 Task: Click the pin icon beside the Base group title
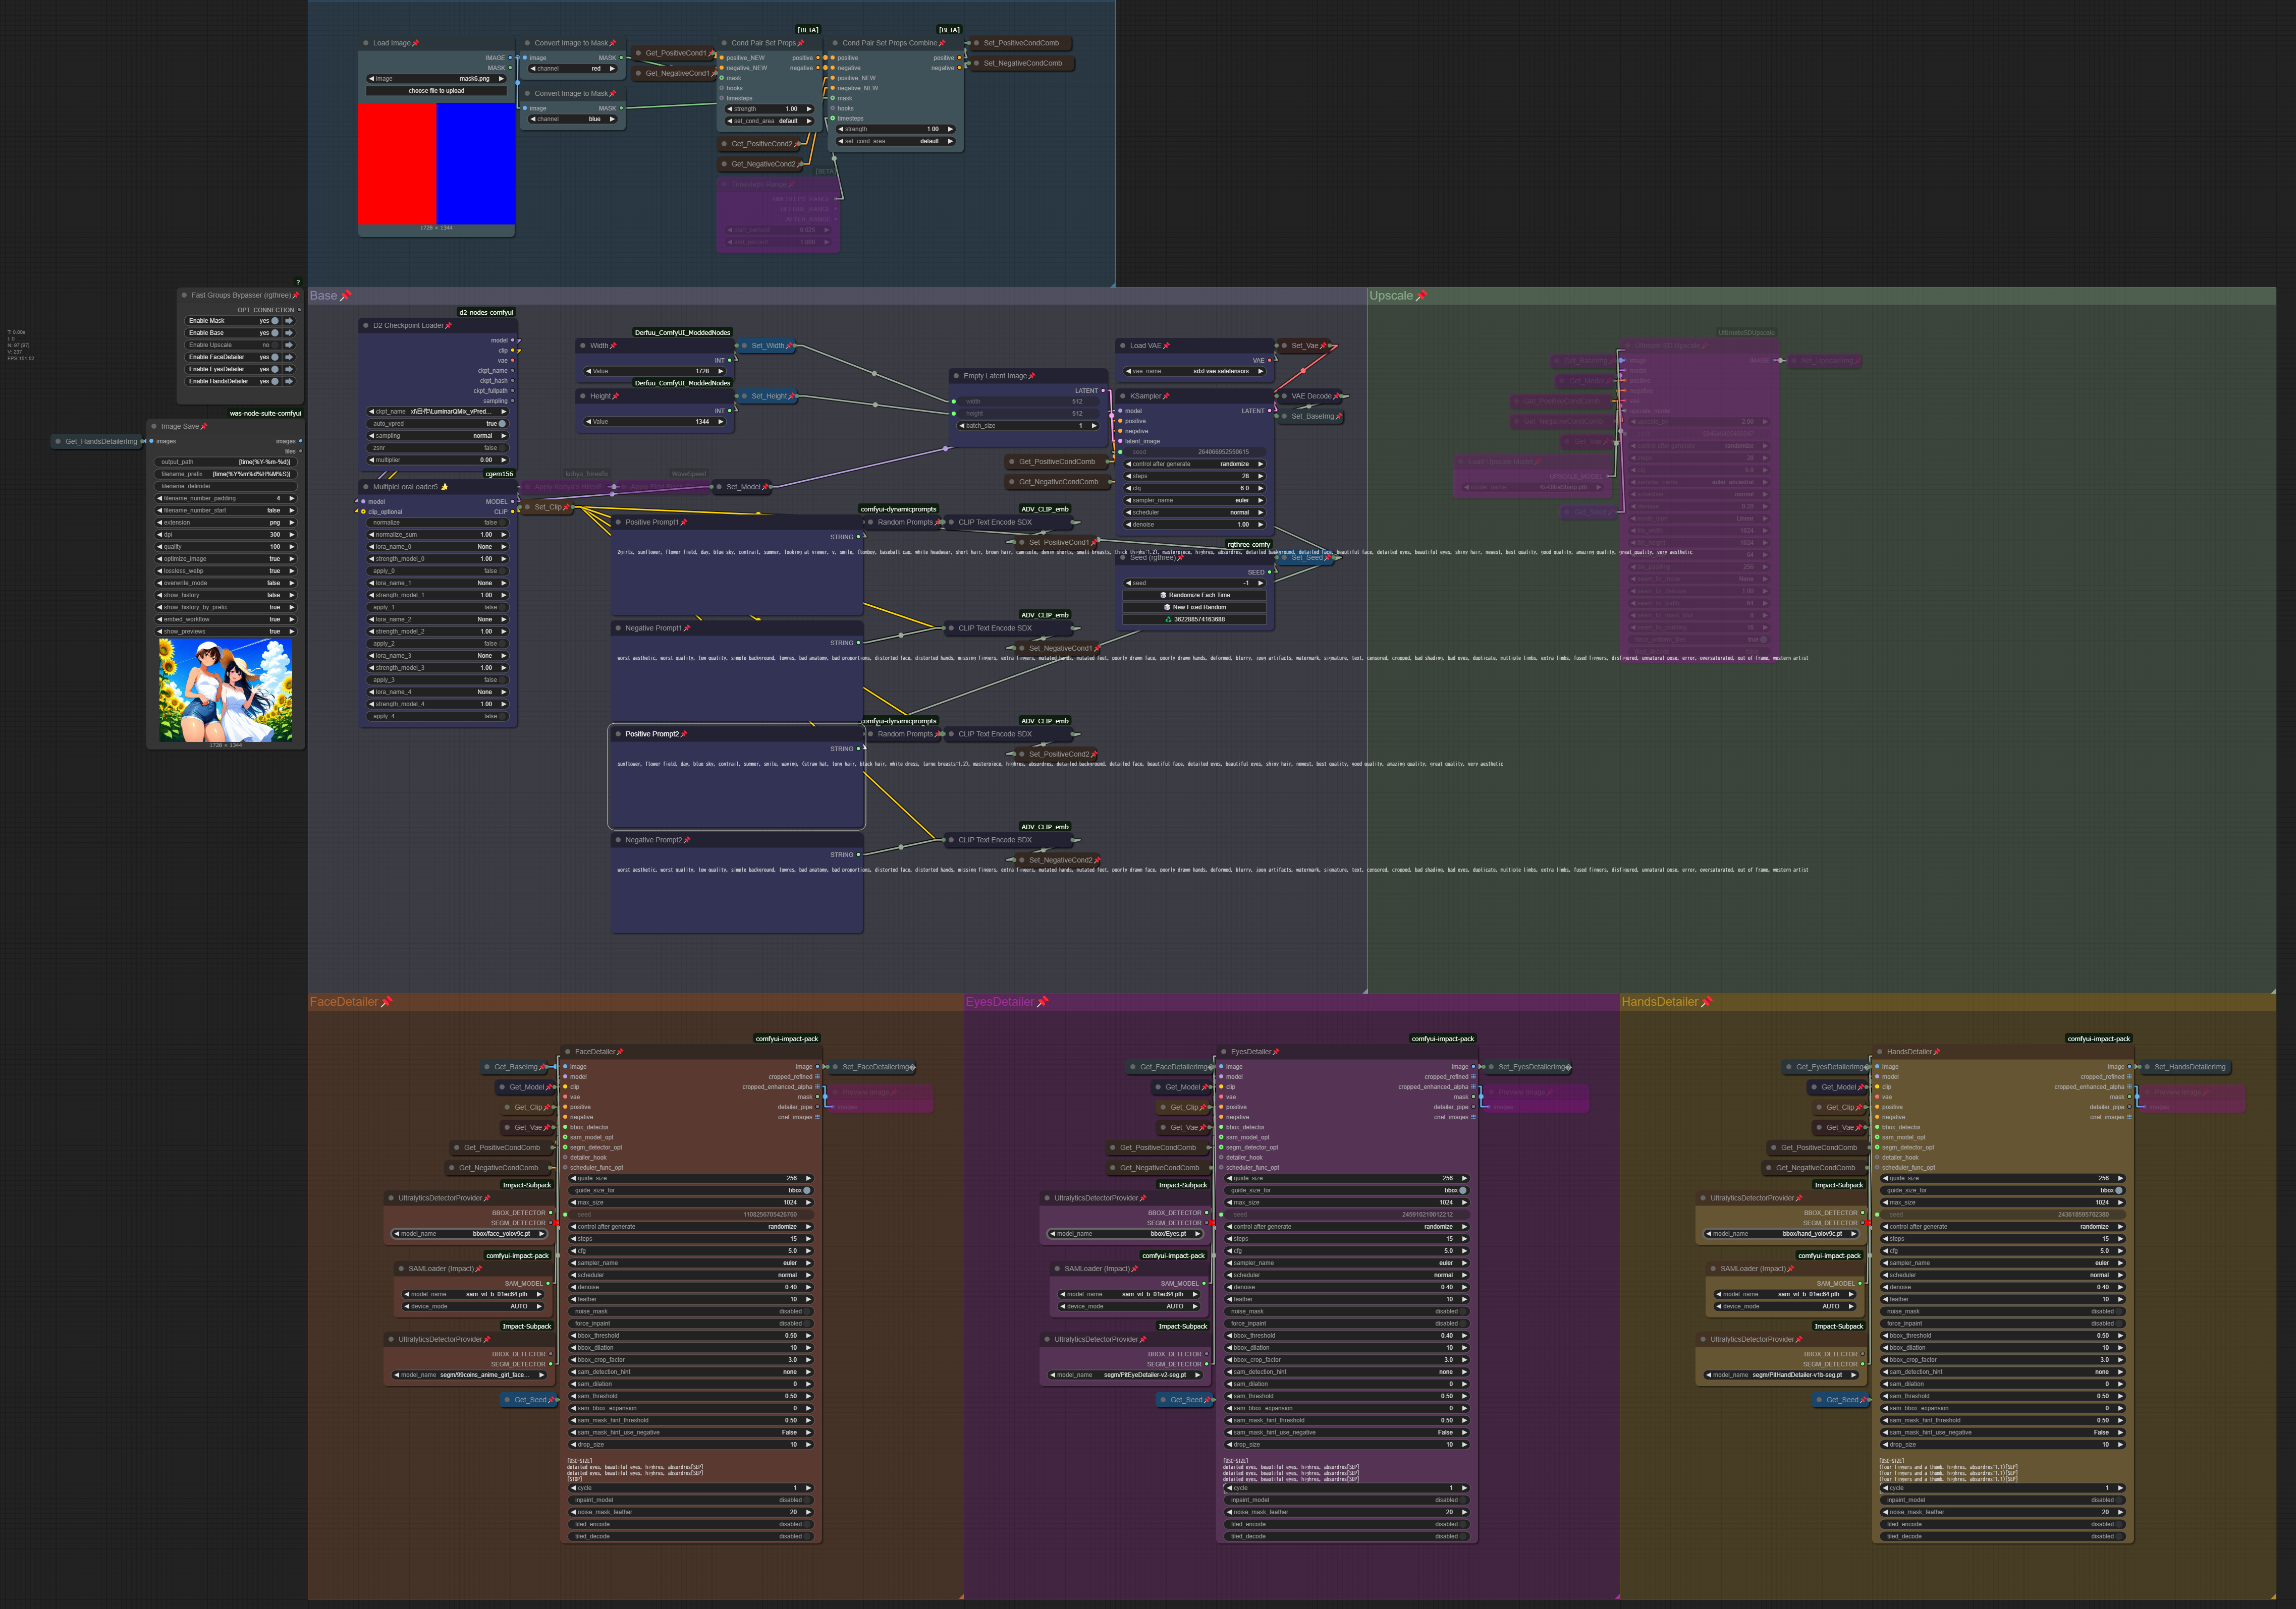(x=346, y=296)
